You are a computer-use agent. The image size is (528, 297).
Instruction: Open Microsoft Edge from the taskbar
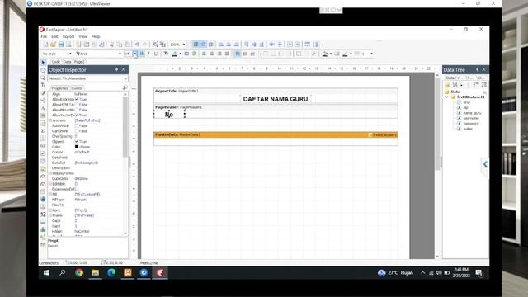point(111,273)
